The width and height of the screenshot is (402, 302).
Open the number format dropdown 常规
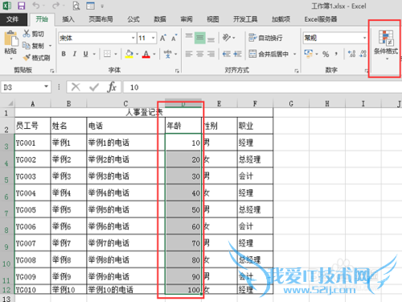364,38
